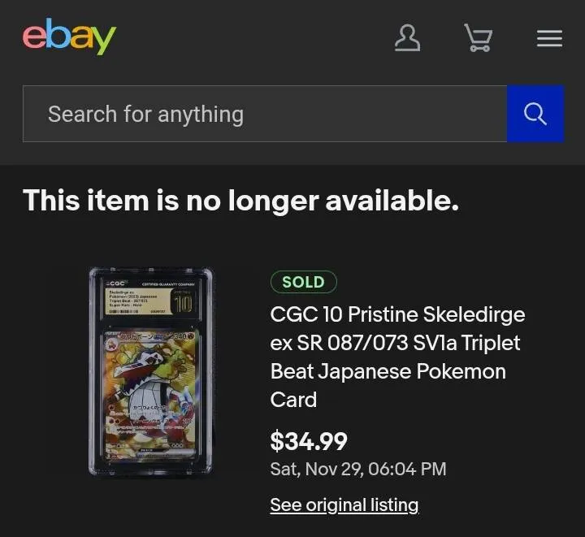Click the Sat, Nov 29 sale date
Screen dimensions: 585x537
click(x=357, y=469)
